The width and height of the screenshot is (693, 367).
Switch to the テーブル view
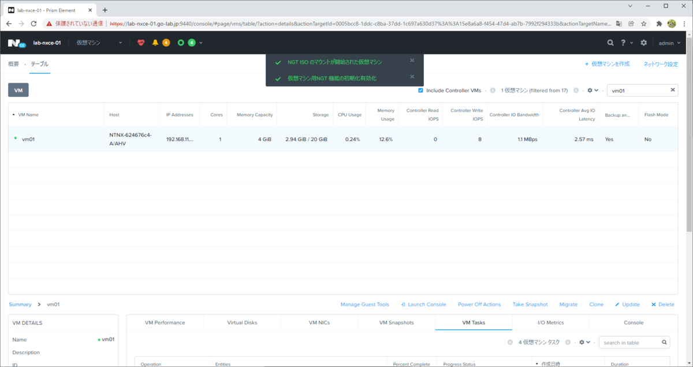click(40, 64)
